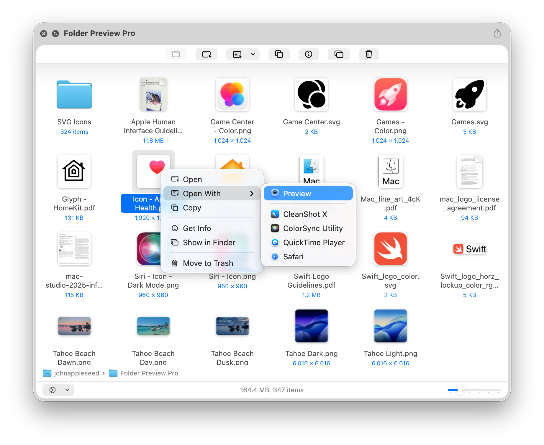Expand the Open With toolbar dropdown arrow
This screenshot has height=445, width=544.
point(253,54)
